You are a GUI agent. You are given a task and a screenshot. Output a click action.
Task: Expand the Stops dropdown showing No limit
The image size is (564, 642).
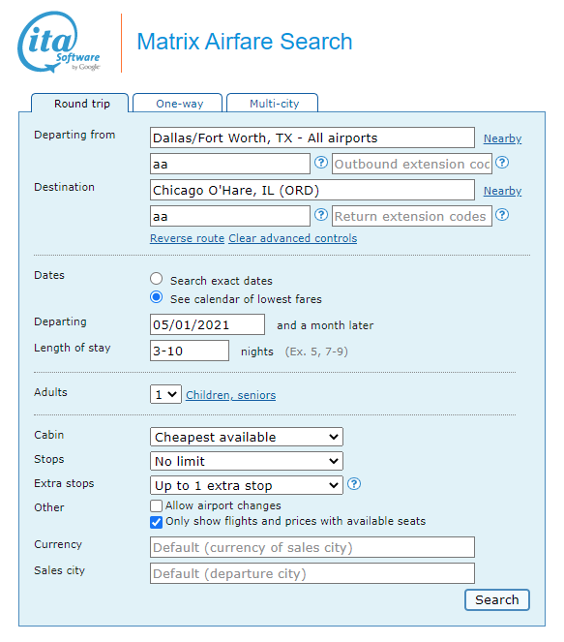[x=247, y=461]
